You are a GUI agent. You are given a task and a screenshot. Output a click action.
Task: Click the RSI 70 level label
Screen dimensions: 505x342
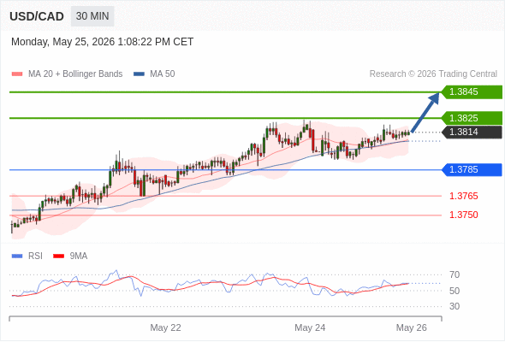coord(454,274)
